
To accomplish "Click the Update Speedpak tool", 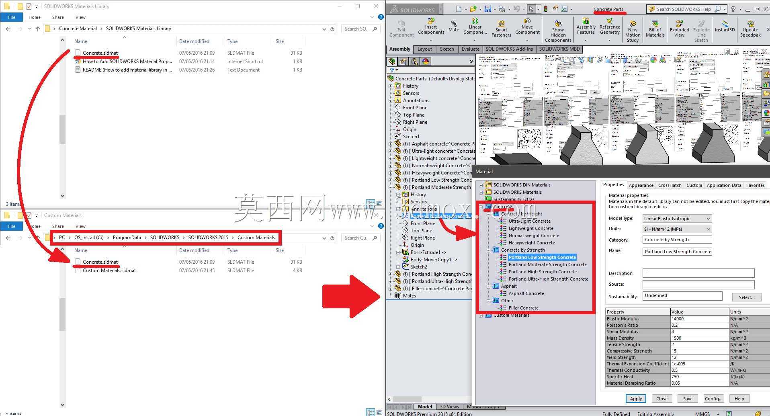I will point(750,29).
